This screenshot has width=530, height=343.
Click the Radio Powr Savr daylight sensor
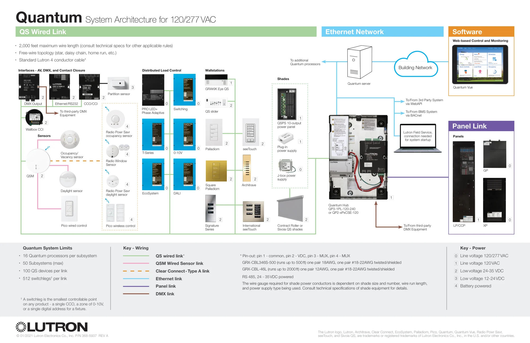[x=113, y=181]
